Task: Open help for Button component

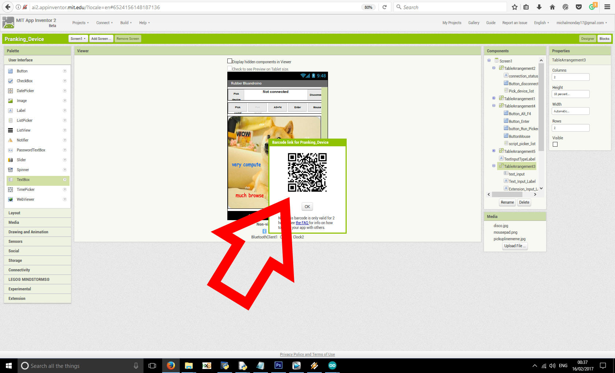Action: point(65,71)
